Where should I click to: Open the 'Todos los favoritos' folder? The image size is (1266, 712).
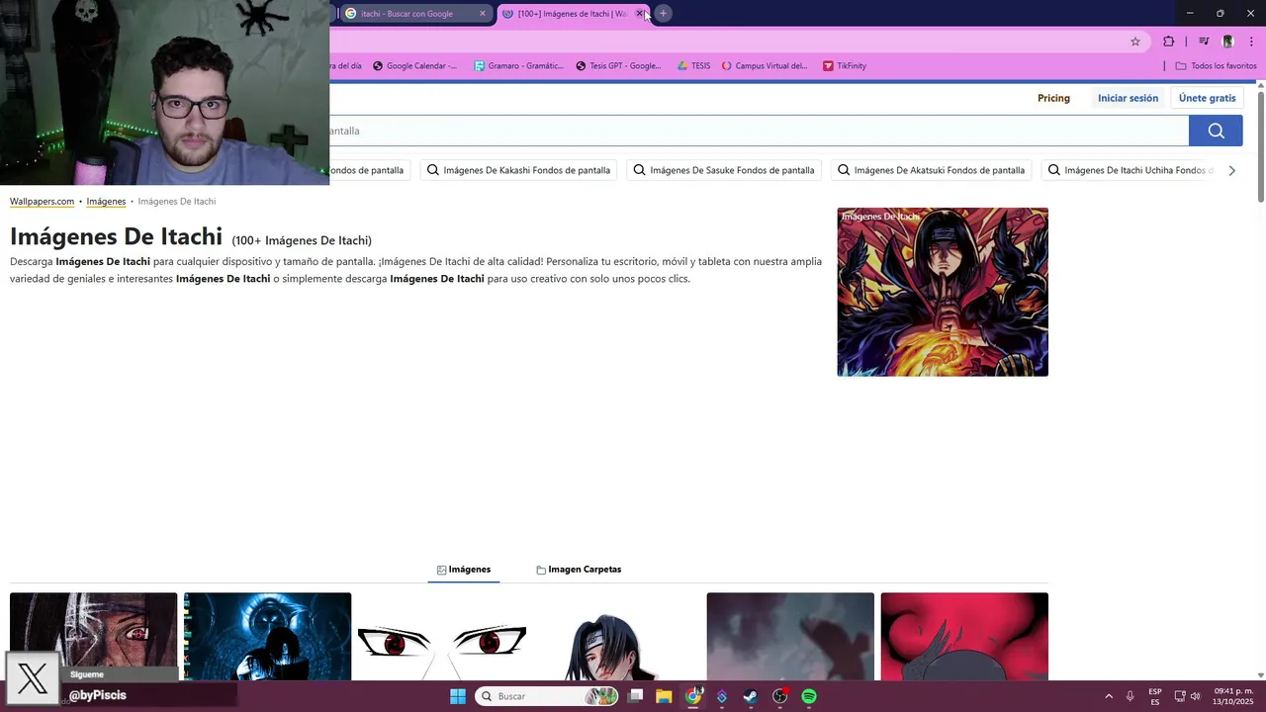click(1216, 66)
